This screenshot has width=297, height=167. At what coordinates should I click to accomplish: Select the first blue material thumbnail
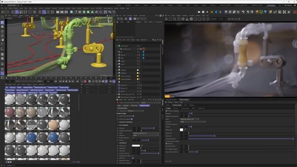click(x=32, y=137)
